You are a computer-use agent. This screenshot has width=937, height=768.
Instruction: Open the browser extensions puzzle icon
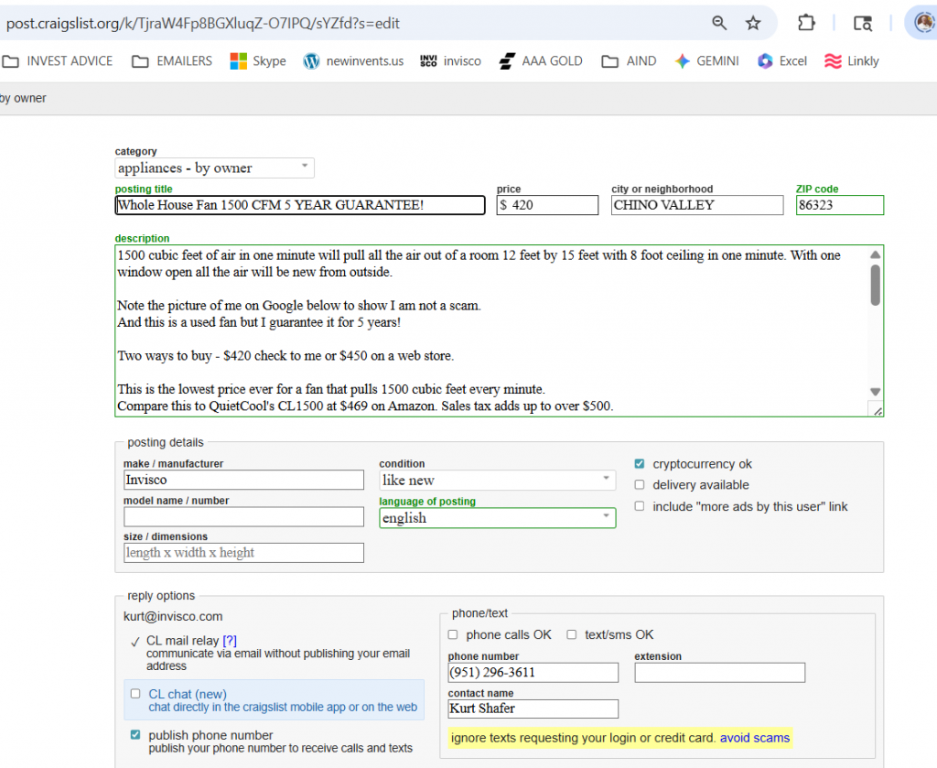point(806,23)
